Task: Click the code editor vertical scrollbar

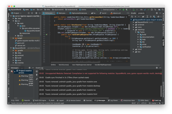Action: point(129,27)
